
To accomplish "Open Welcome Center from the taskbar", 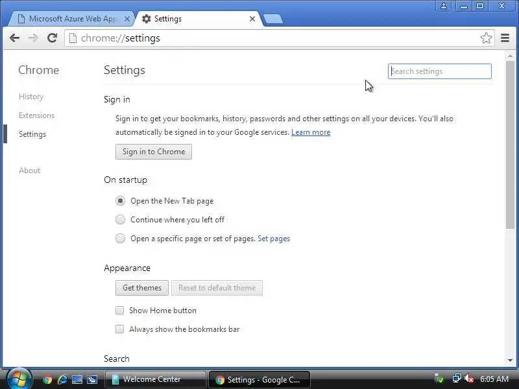I will (x=155, y=379).
